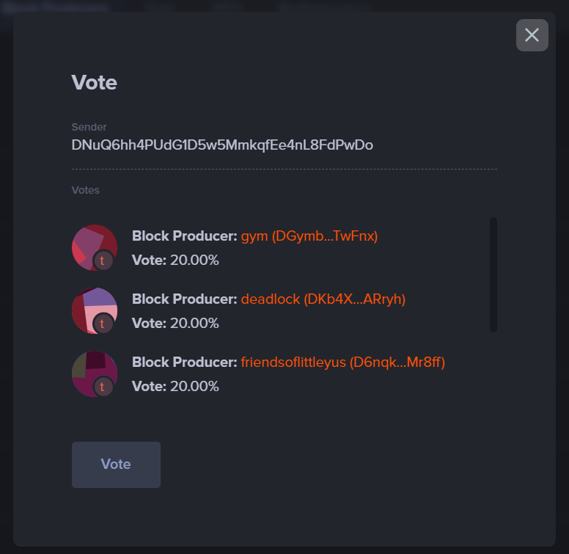Click gym's Vote 20.00% value

pos(194,260)
